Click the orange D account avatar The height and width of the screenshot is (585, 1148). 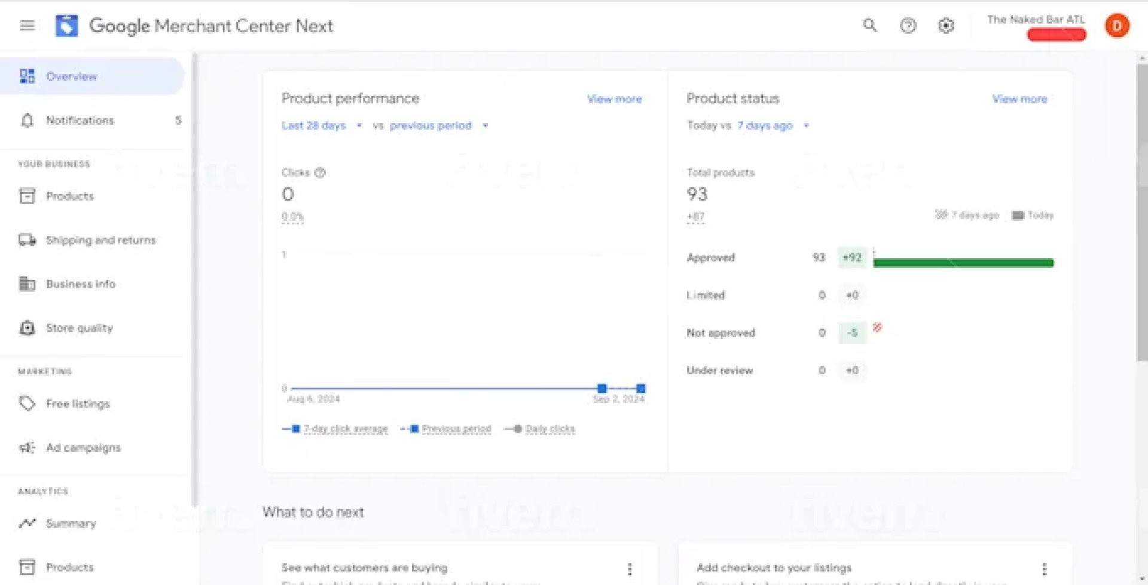click(x=1116, y=26)
